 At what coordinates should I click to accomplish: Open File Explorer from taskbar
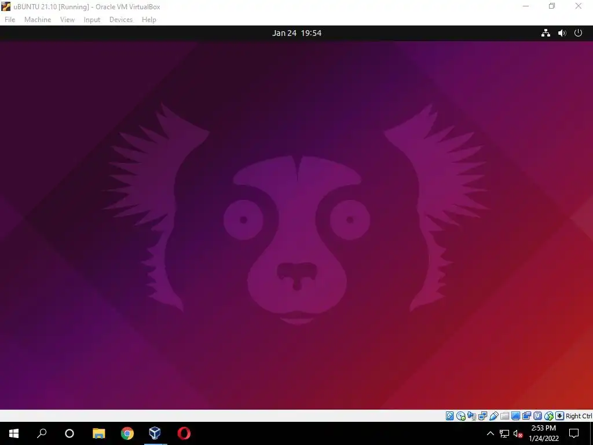tap(98, 433)
